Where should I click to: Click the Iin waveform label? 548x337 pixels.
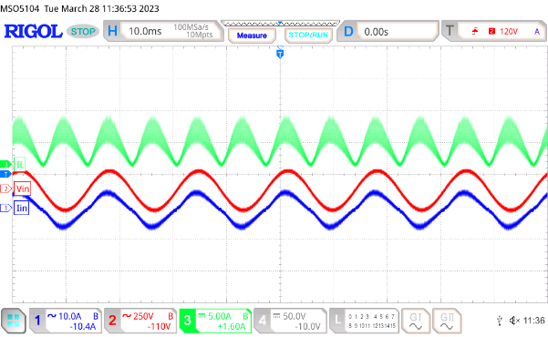pos(21,209)
